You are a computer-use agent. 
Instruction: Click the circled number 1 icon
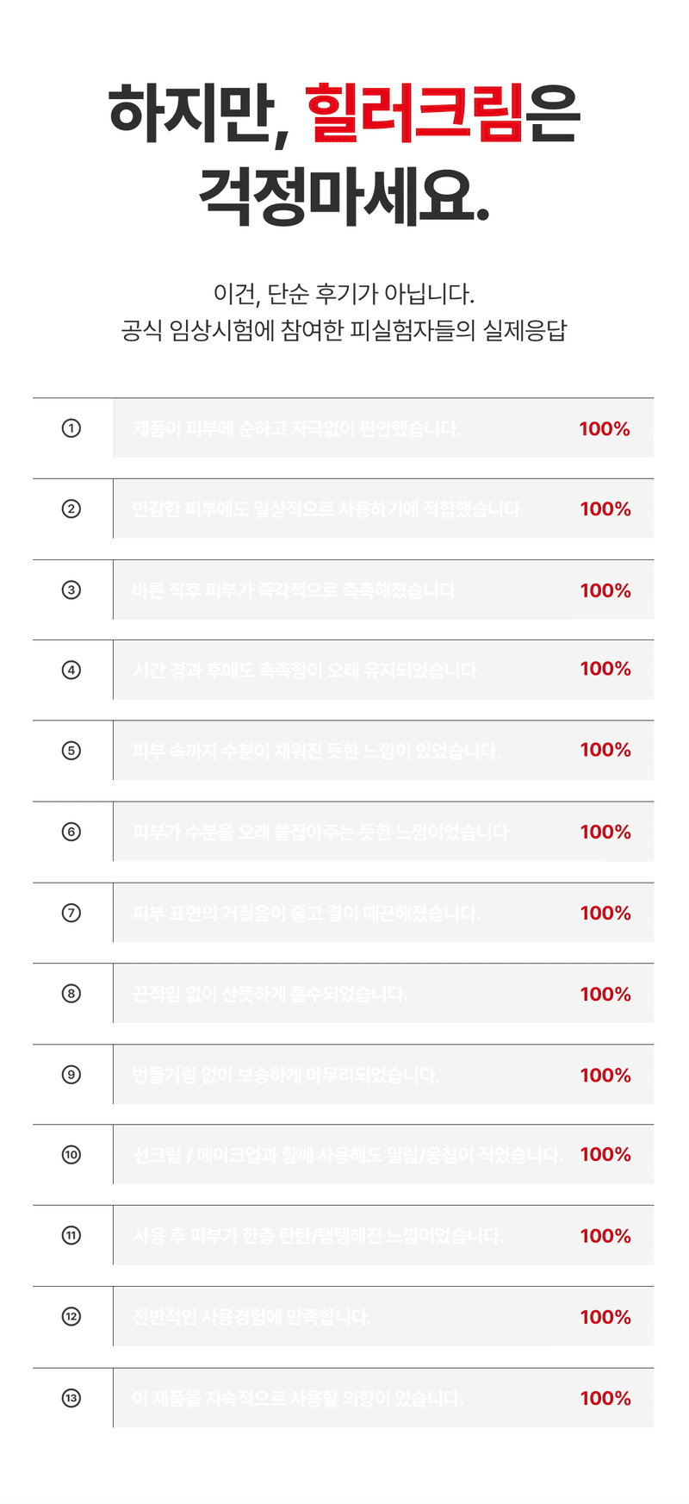(71, 428)
